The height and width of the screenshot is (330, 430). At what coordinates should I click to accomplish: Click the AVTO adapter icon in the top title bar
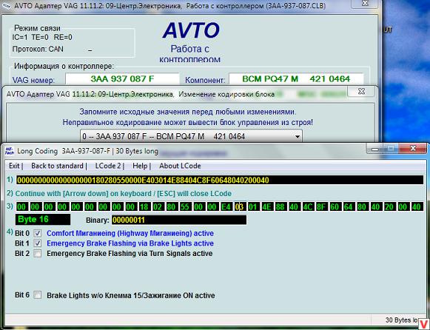[x=6, y=5]
